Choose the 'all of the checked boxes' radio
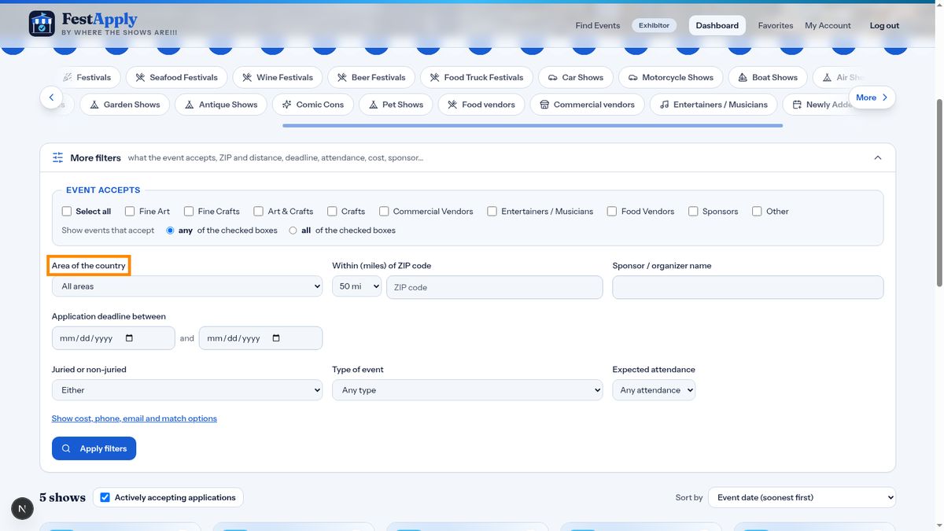This screenshot has width=944, height=531. pyautogui.click(x=293, y=230)
